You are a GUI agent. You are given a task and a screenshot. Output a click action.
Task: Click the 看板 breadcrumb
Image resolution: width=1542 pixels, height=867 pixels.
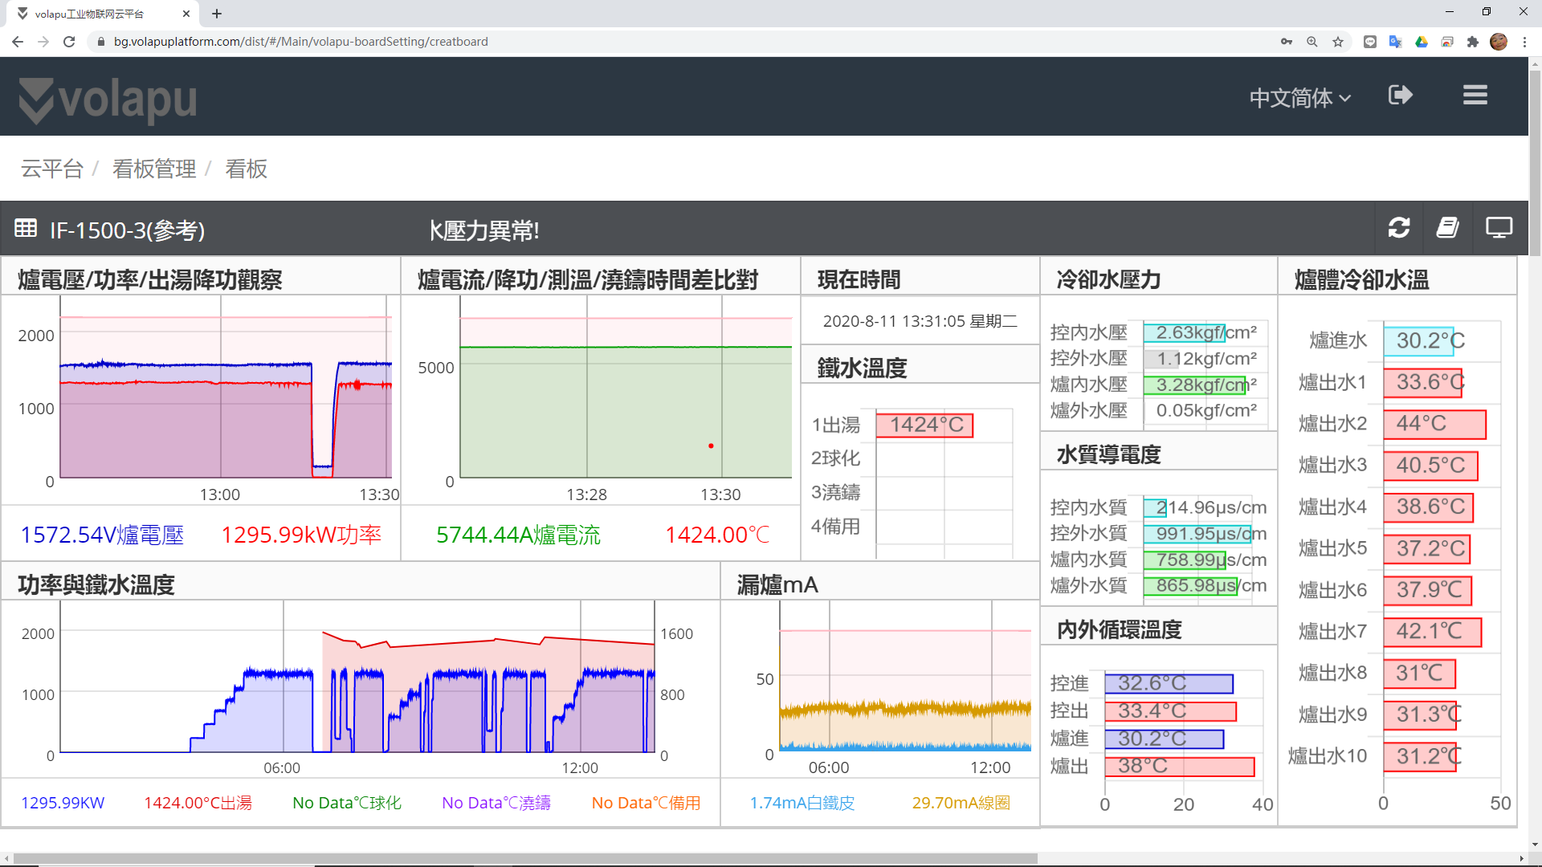247,169
